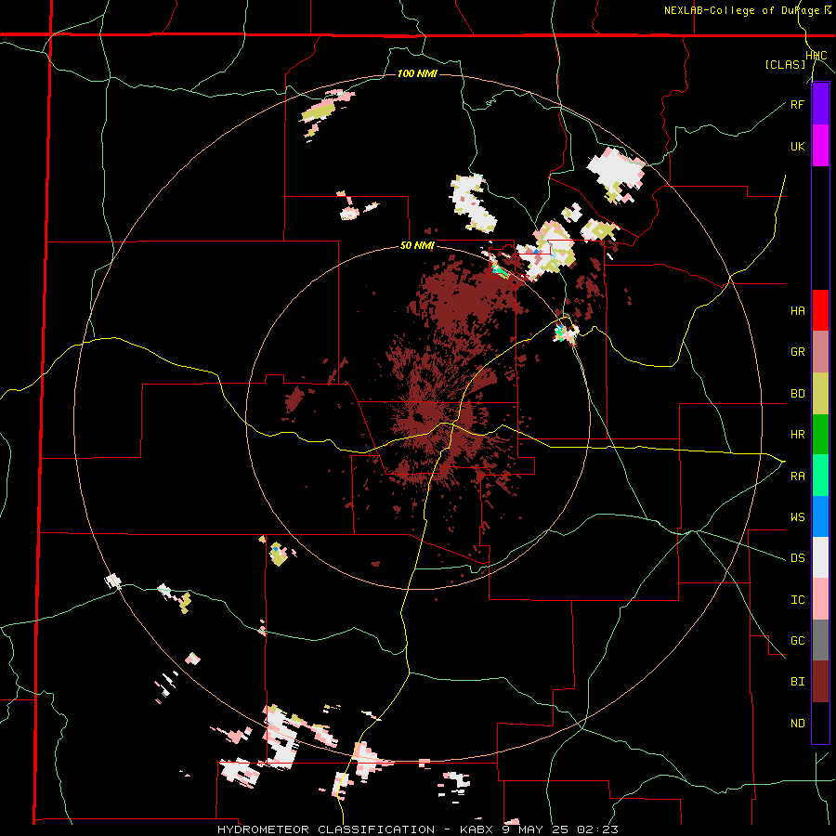Click the GC gray legend swatch
Screen dimensions: 836x836
click(x=820, y=640)
